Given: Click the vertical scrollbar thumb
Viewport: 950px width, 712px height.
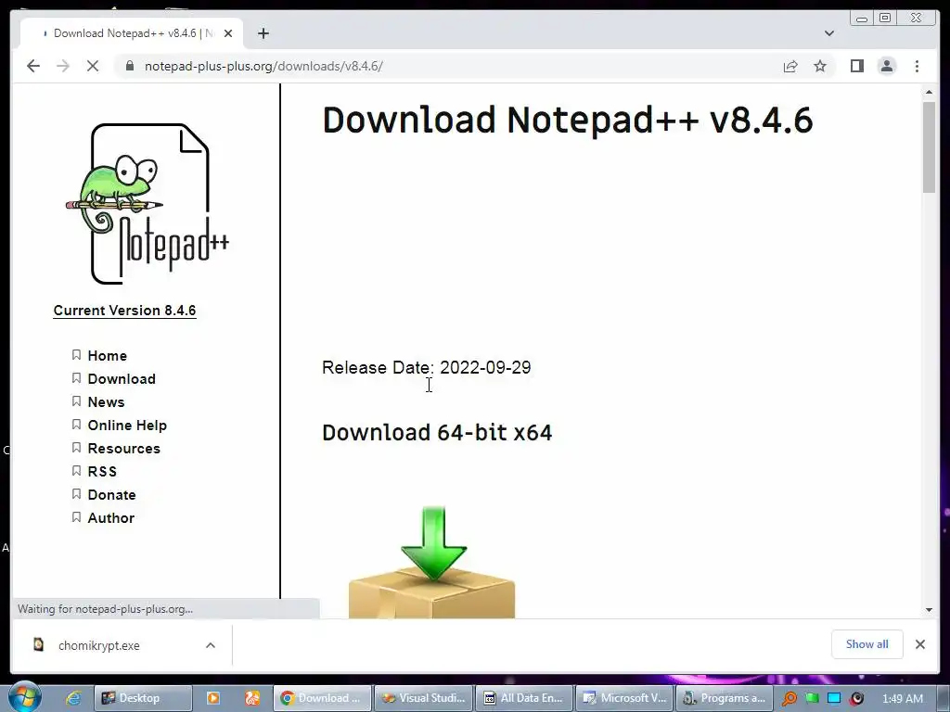Looking at the screenshot, I should (929, 147).
